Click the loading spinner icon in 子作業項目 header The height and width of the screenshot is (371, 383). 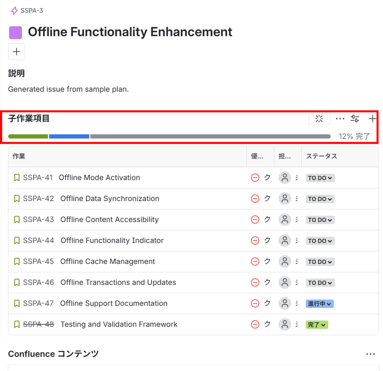coord(319,119)
